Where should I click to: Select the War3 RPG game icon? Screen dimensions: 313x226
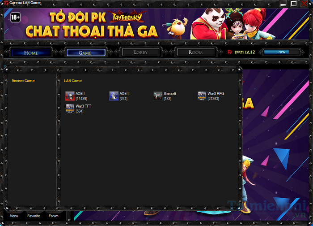point(202,96)
